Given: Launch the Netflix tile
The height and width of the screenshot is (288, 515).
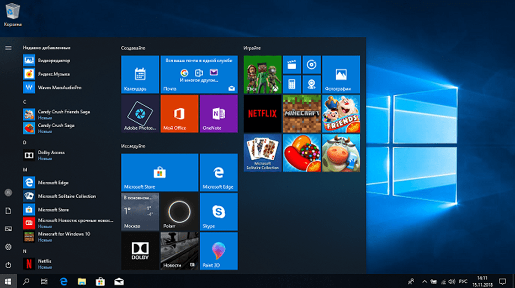Looking at the screenshot, I should 262,113.
